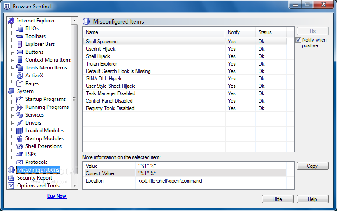Select the Control Panel Disabled row

(185, 101)
